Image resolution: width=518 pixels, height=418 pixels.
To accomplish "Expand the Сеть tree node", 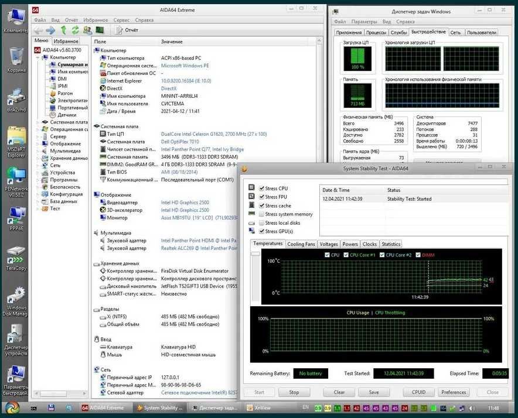I will tap(38, 166).
